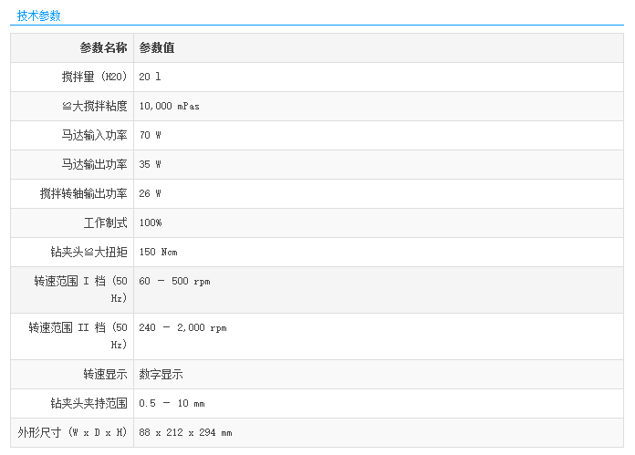The image size is (635, 455).
Task: Click the 参数名称 column header
Action: 103,47
